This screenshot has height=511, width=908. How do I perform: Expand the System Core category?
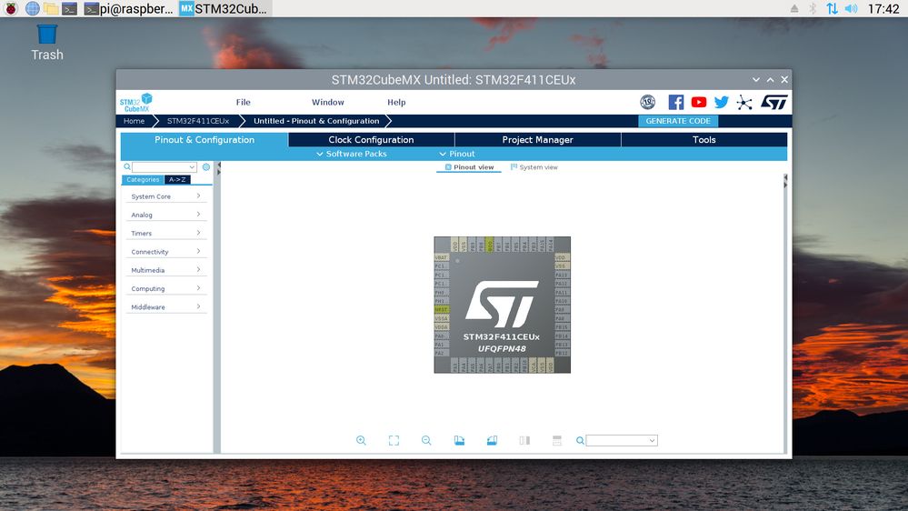pos(165,196)
